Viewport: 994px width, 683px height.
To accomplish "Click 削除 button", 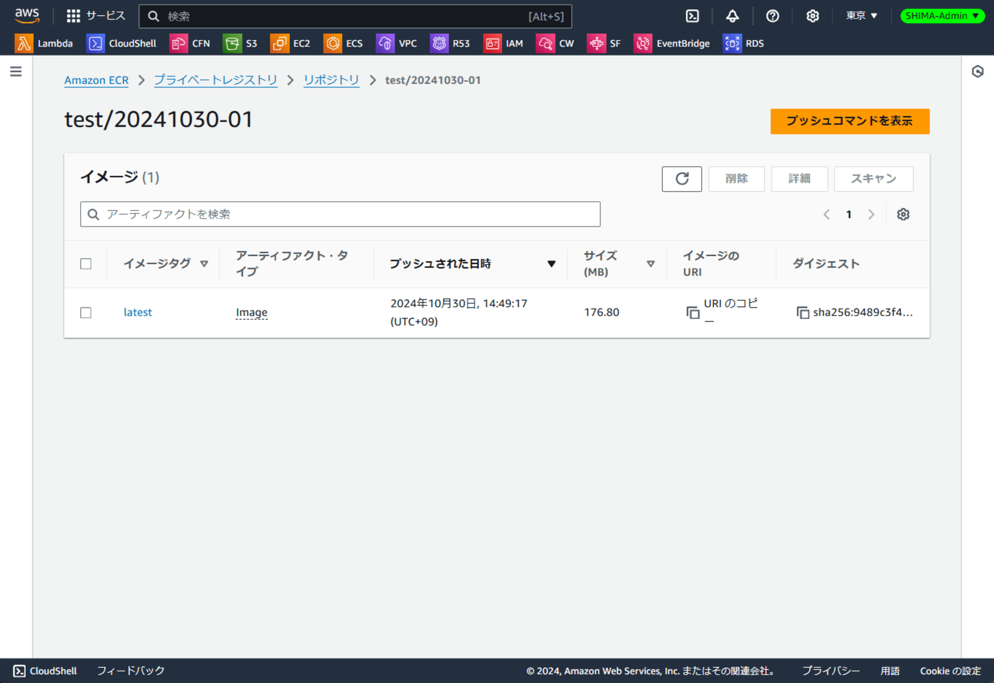I will (x=737, y=179).
